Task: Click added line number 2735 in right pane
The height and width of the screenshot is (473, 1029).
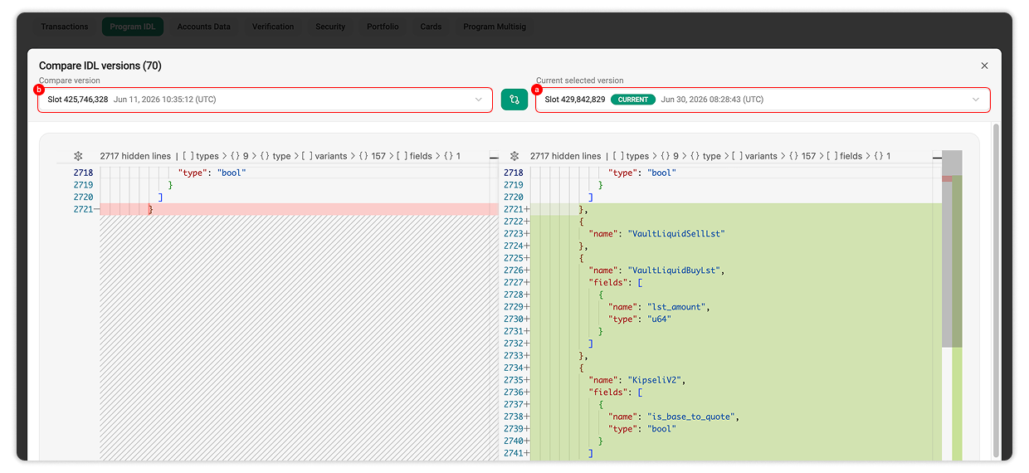Action: coord(513,380)
